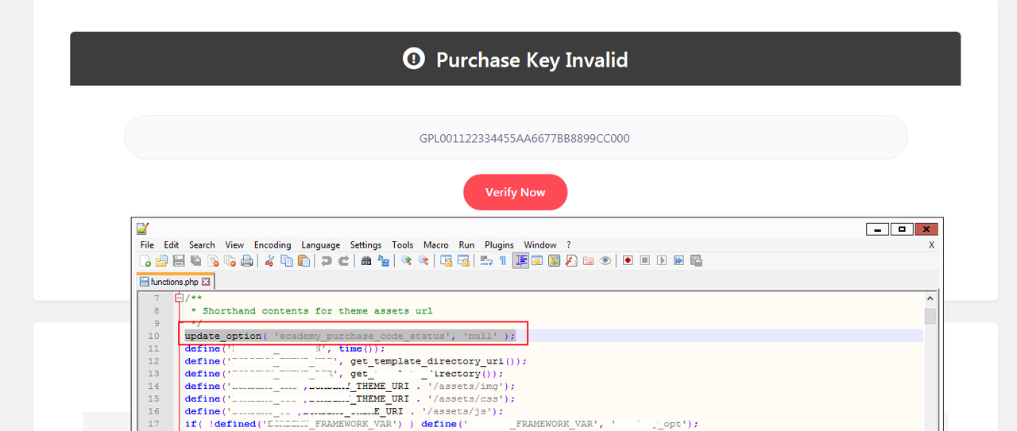Open the Macro menu
This screenshot has height=431, width=1017.
click(436, 244)
